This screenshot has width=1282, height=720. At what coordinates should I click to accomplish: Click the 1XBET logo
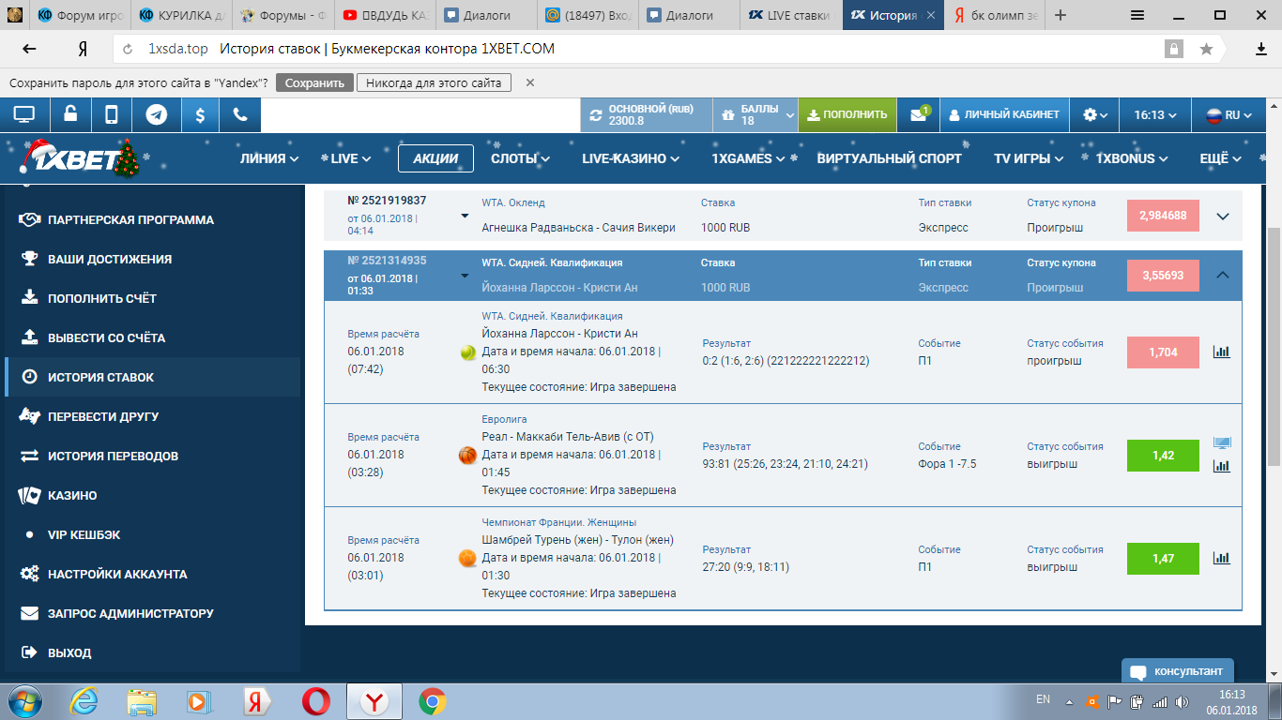tap(80, 158)
